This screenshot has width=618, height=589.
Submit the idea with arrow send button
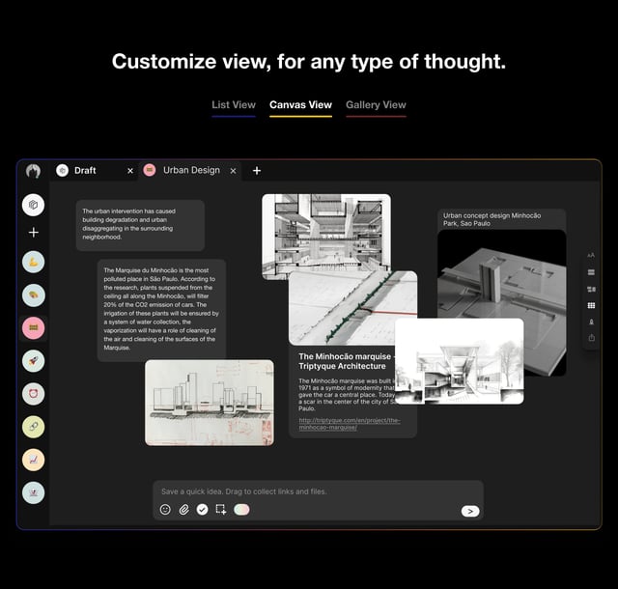point(470,512)
